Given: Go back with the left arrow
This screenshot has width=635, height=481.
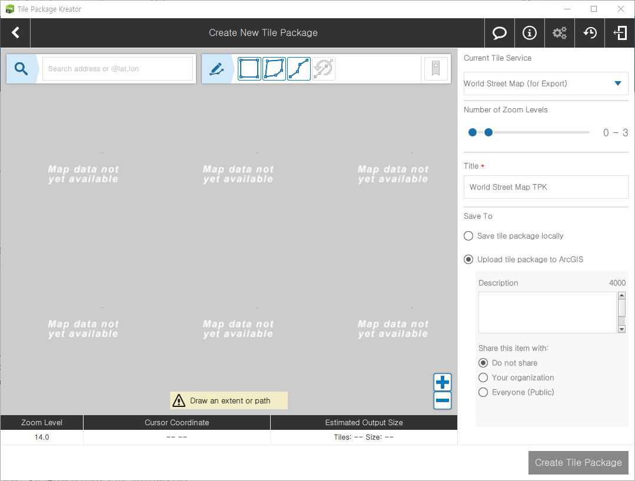Looking at the screenshot, I should [x=15, y=33].
